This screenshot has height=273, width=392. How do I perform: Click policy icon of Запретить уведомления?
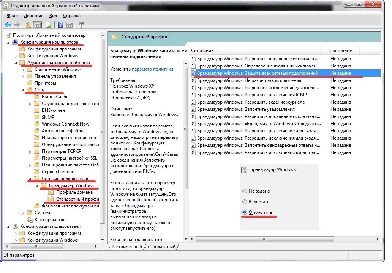pyautogui.click(x=193, y=109)
